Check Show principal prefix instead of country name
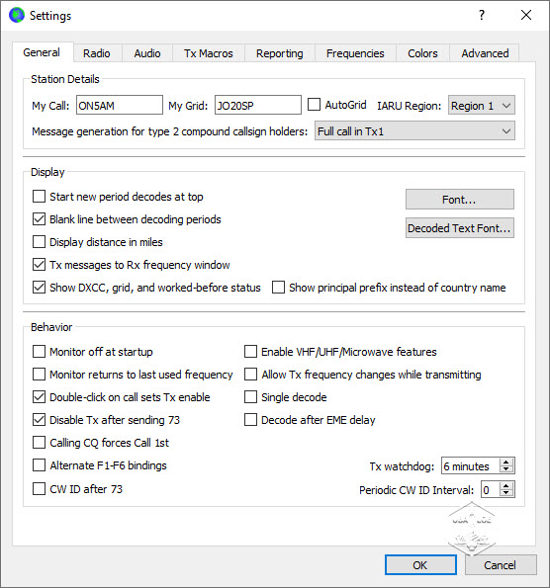Viewport: 550px width, 588px height. point(278,288)
